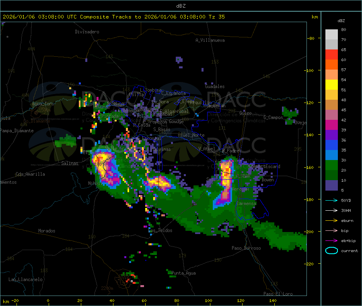The image size is (362, 306).
Task: Click the Atuel_Norte map label
Action: pyautogui.click(x=191, y=135)
